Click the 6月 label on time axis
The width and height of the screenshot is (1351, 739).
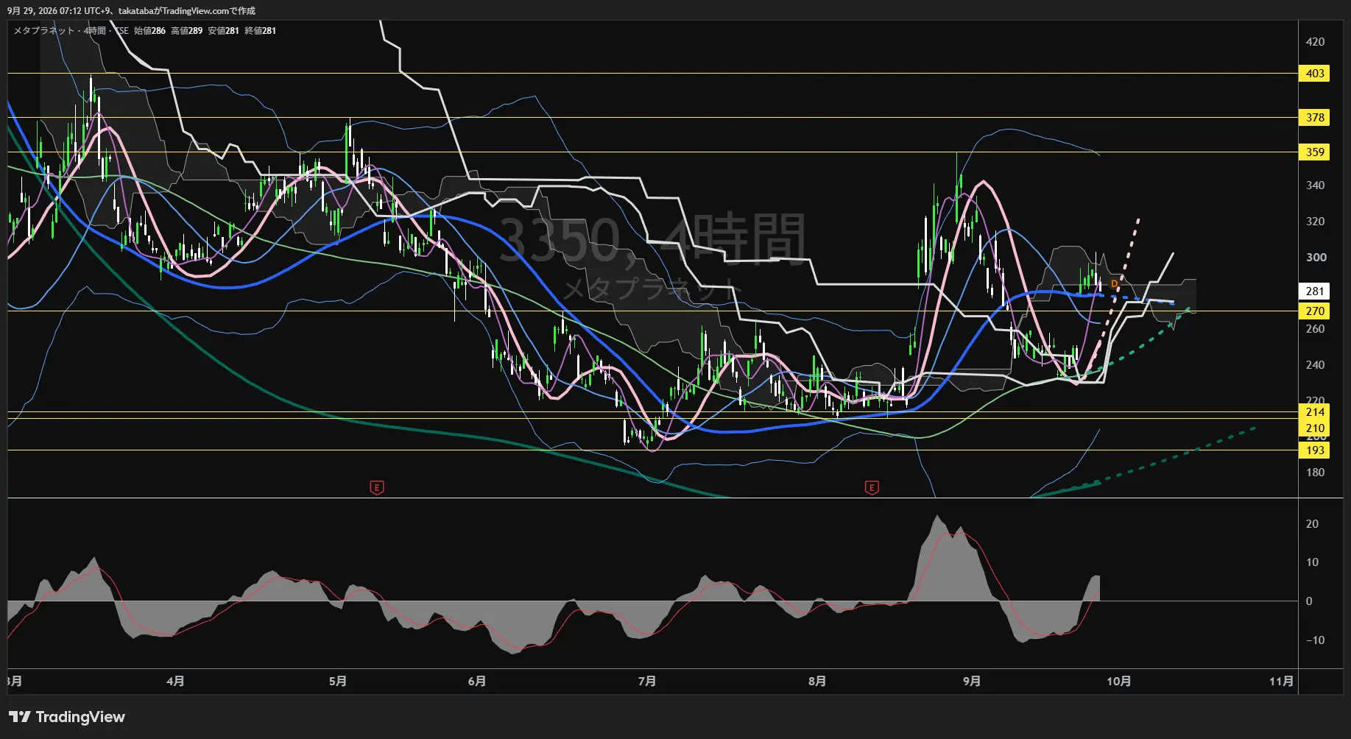pos(477,682)
